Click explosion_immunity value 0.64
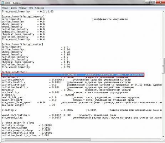Screen dimensions: 165x143 coord(67,65)
